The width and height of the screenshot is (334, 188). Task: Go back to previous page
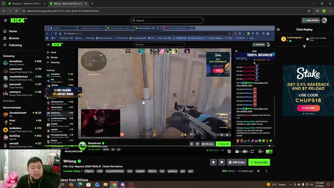pyautogui.click(x=4, y=11)
